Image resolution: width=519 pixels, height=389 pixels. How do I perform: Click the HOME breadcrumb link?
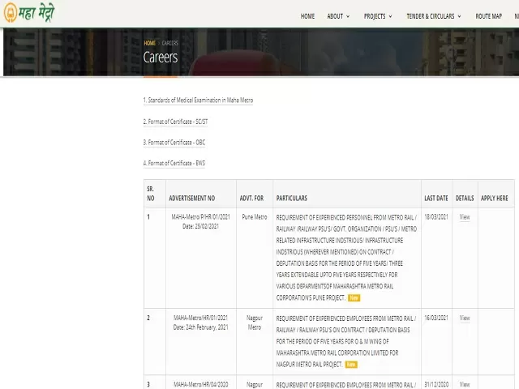(149, 43)
